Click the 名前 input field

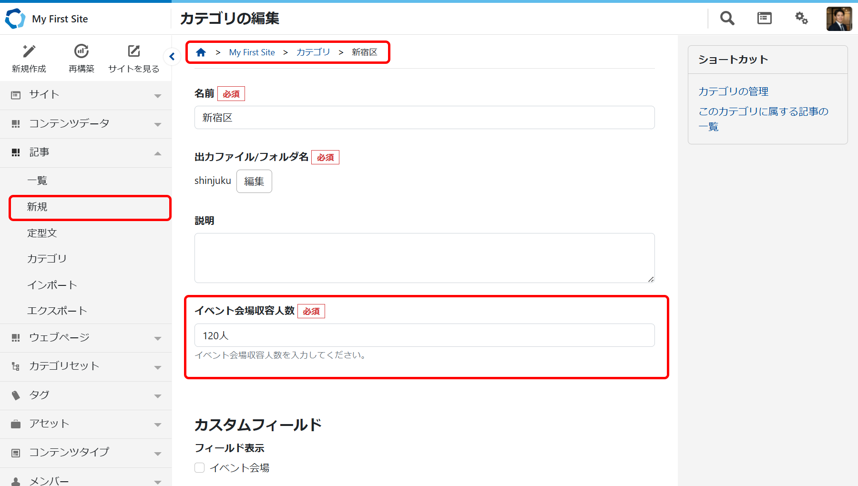424,118
